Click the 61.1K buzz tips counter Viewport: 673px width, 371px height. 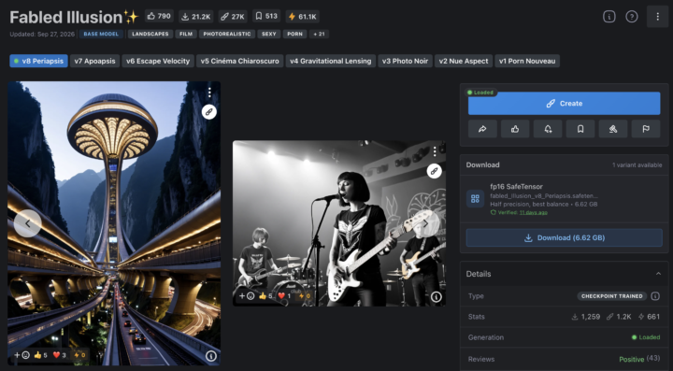point(302,16)
